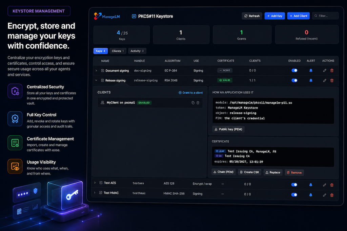This screenshot has width=347, height=231.
Task: Expand the Test AES row
Action: tap(95, 183)
